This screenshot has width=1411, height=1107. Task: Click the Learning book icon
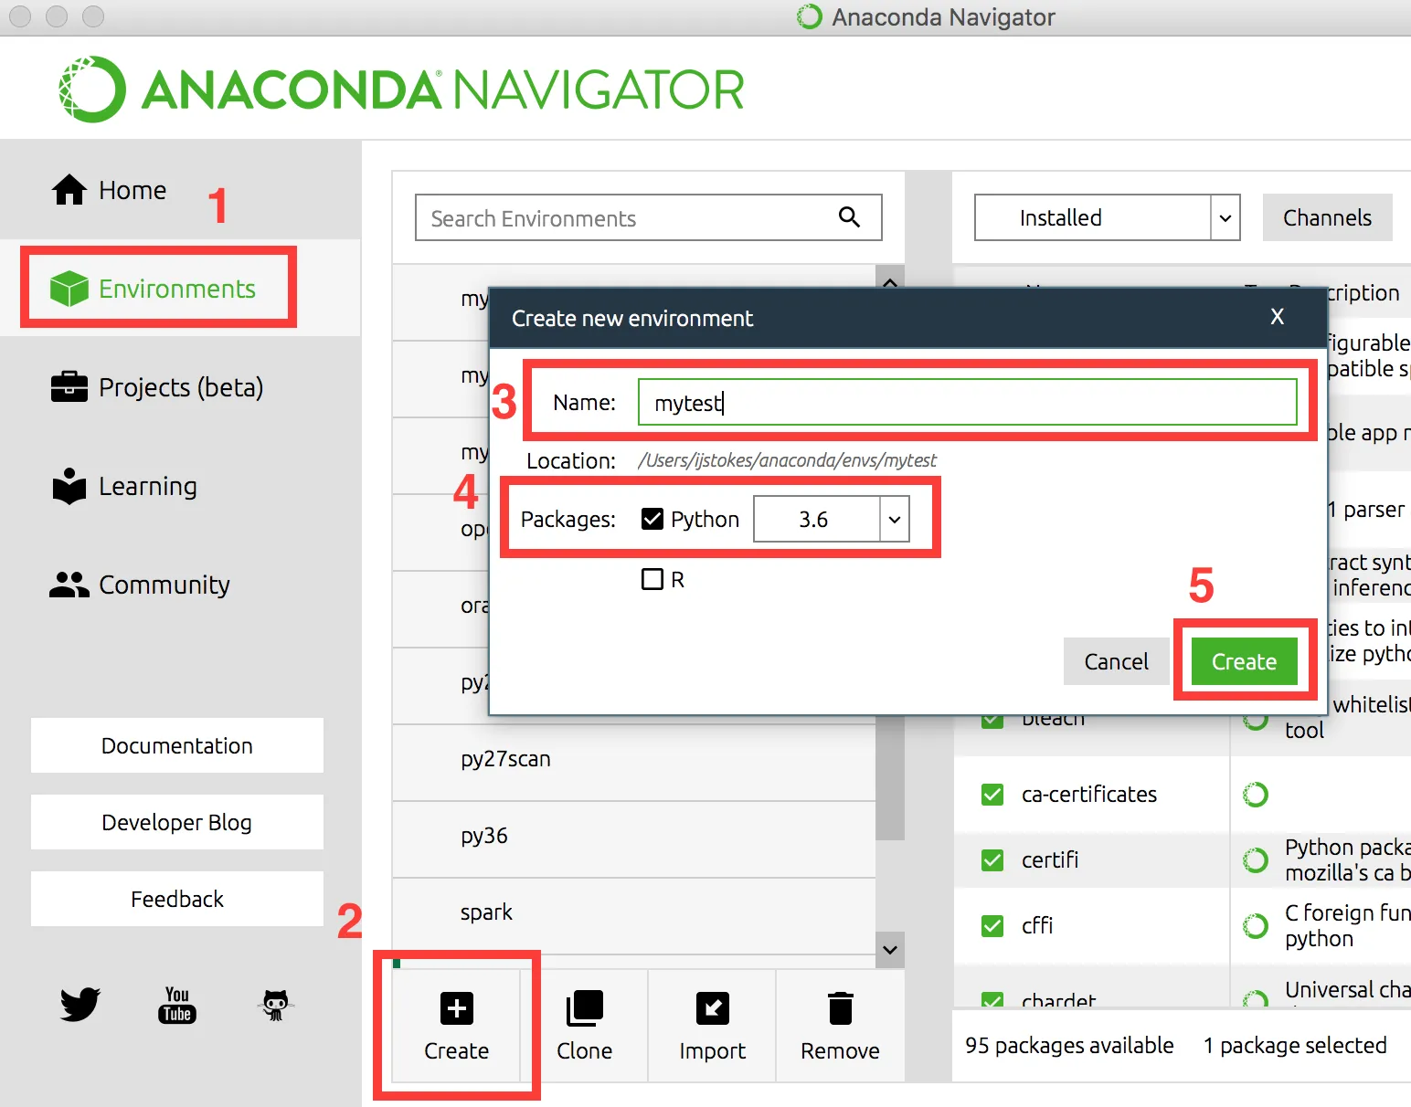click(69, 486)
